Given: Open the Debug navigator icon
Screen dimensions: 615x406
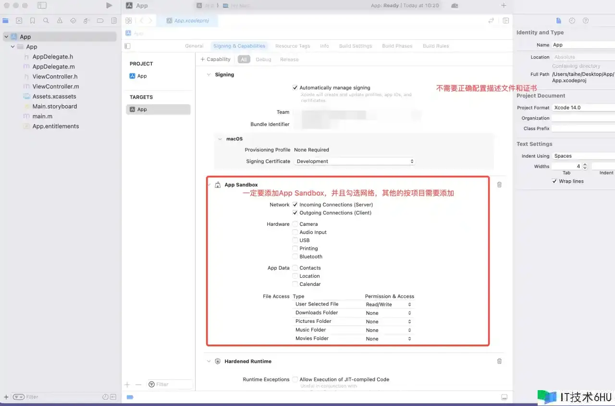Looking at the screenshot, I should click(x=86, y=21).
